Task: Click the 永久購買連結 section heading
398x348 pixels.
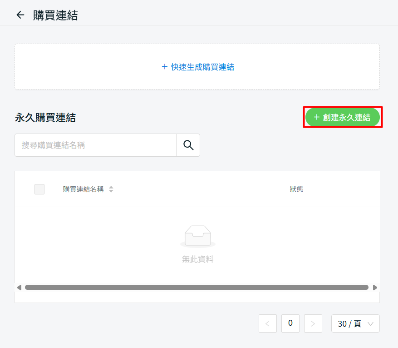Action: click(x=45, y=118)
